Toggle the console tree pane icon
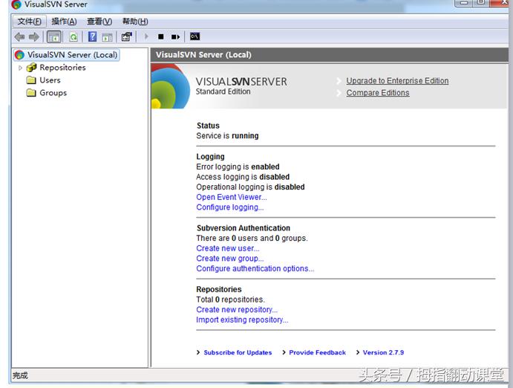 coord(54,36)
